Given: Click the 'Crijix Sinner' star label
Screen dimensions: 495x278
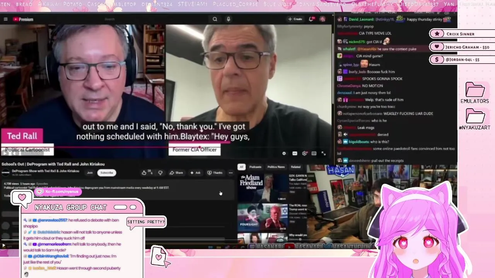Looking at the screenshot, I should (460, 34).
